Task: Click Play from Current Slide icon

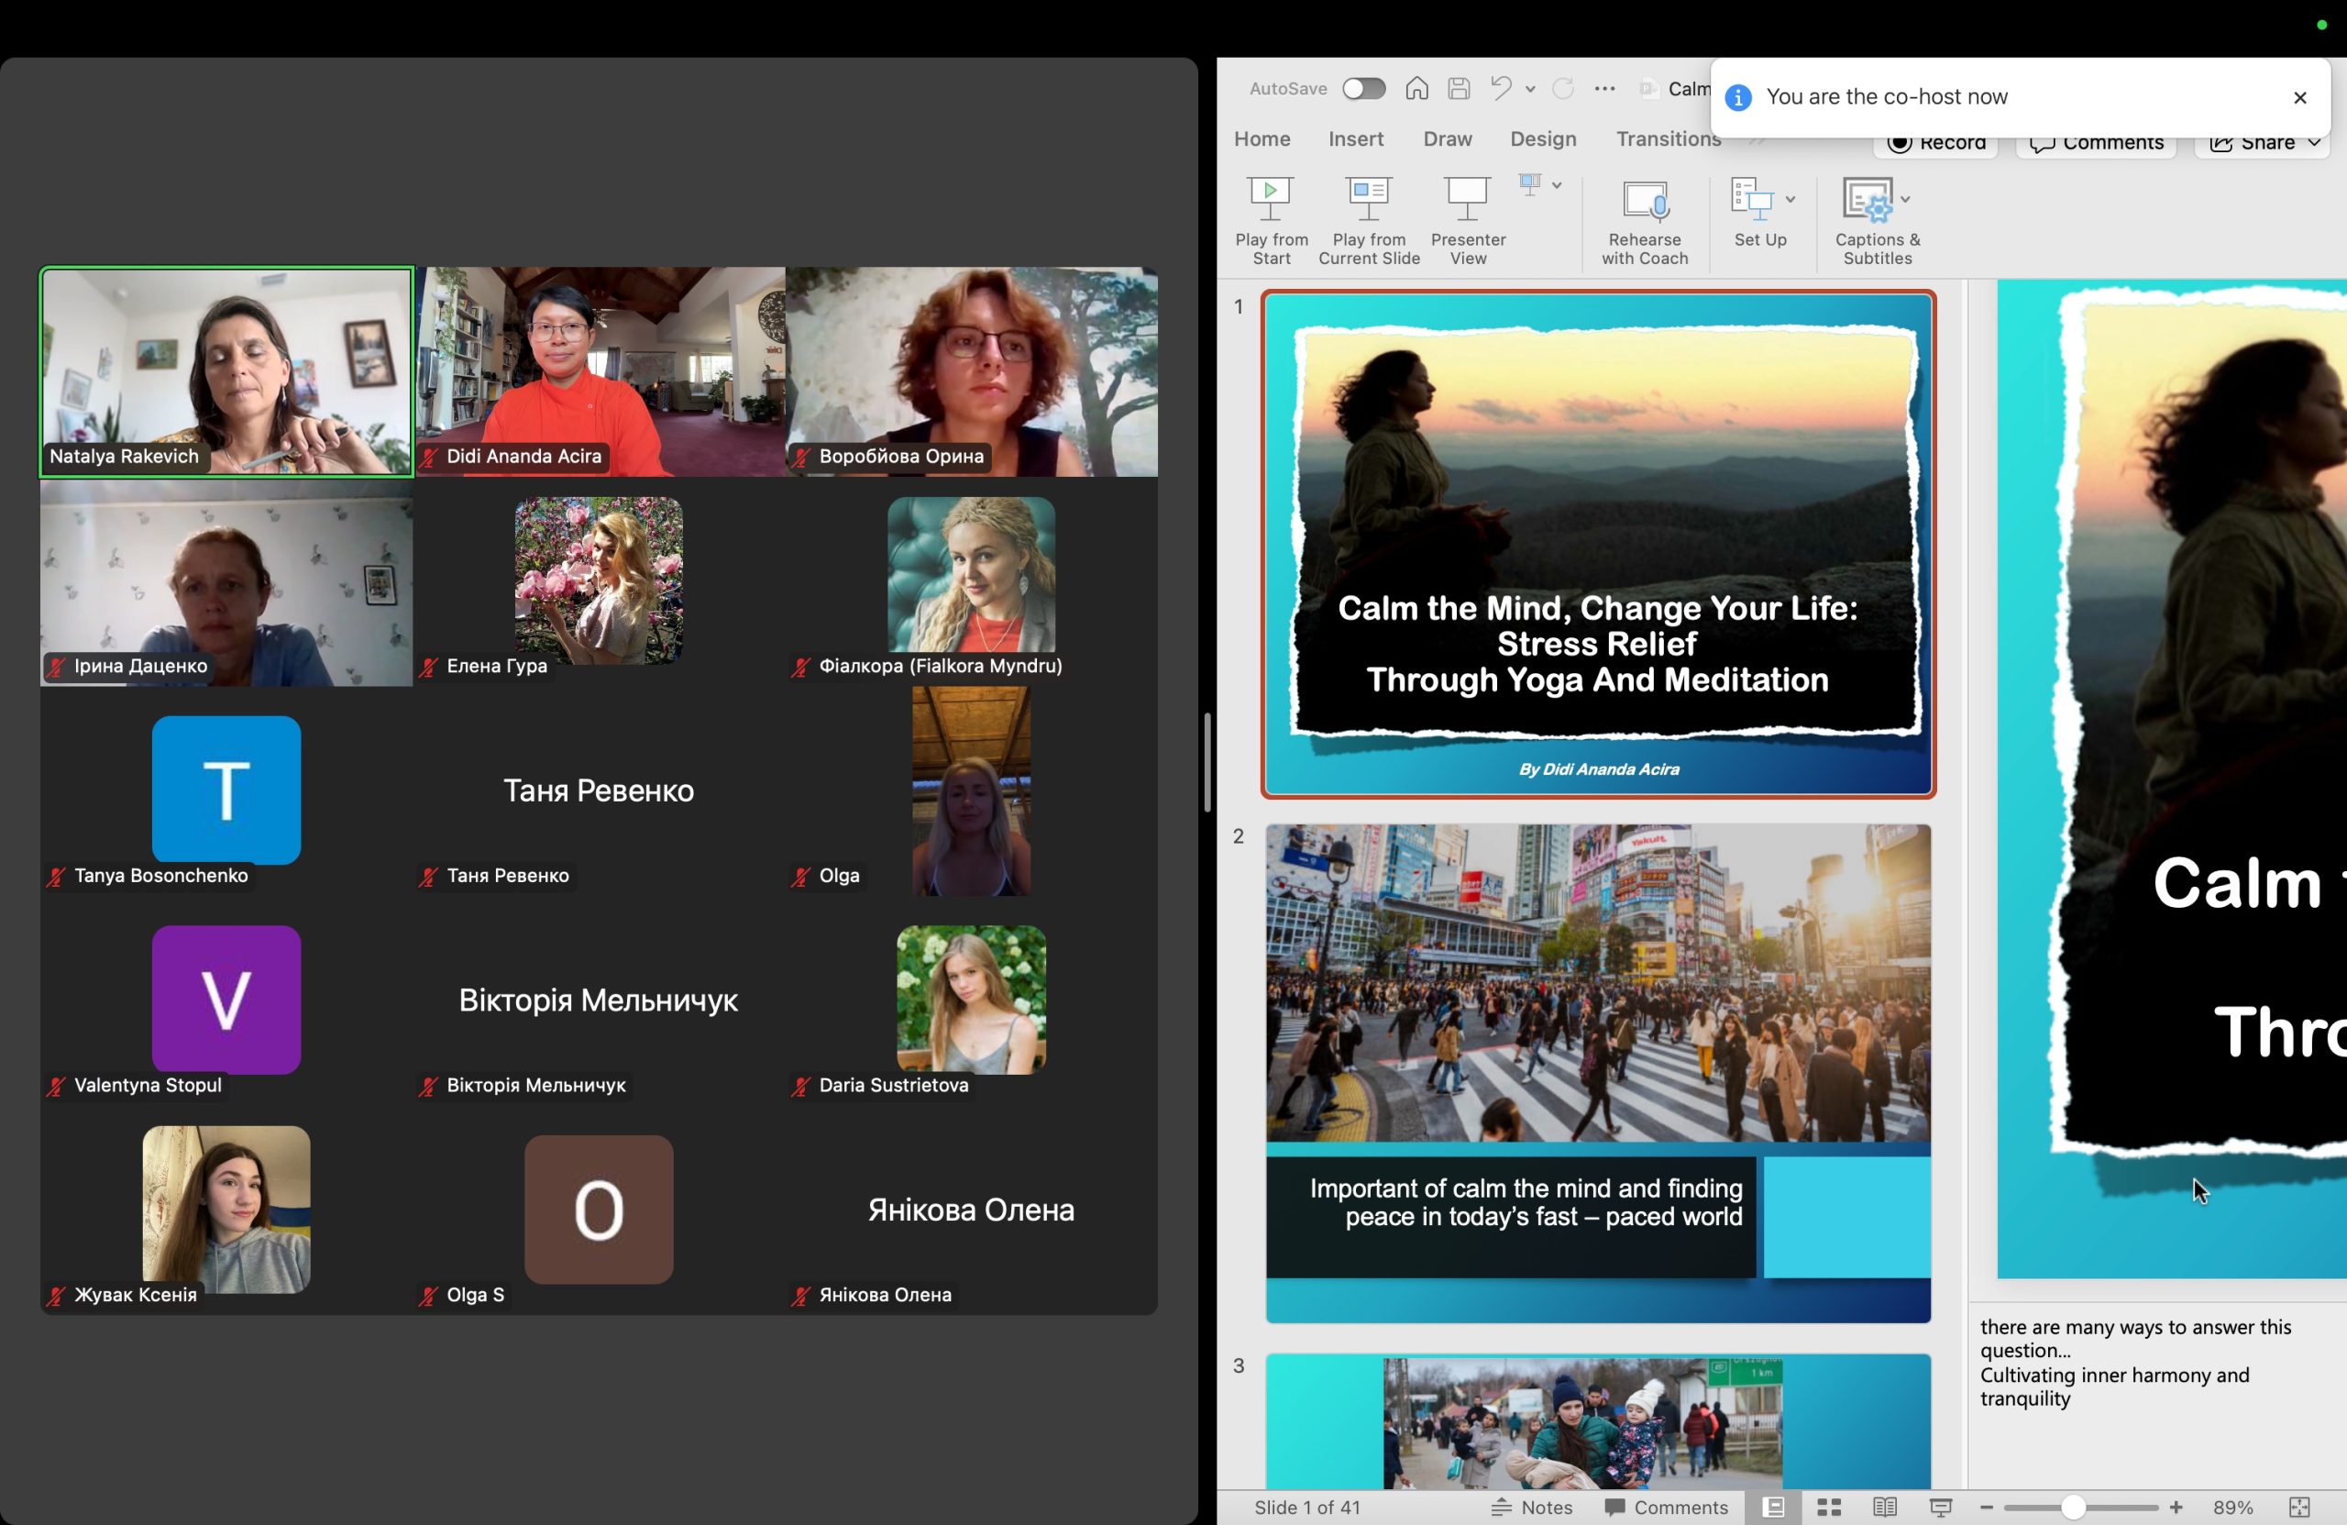Action: pos(1368,198)
